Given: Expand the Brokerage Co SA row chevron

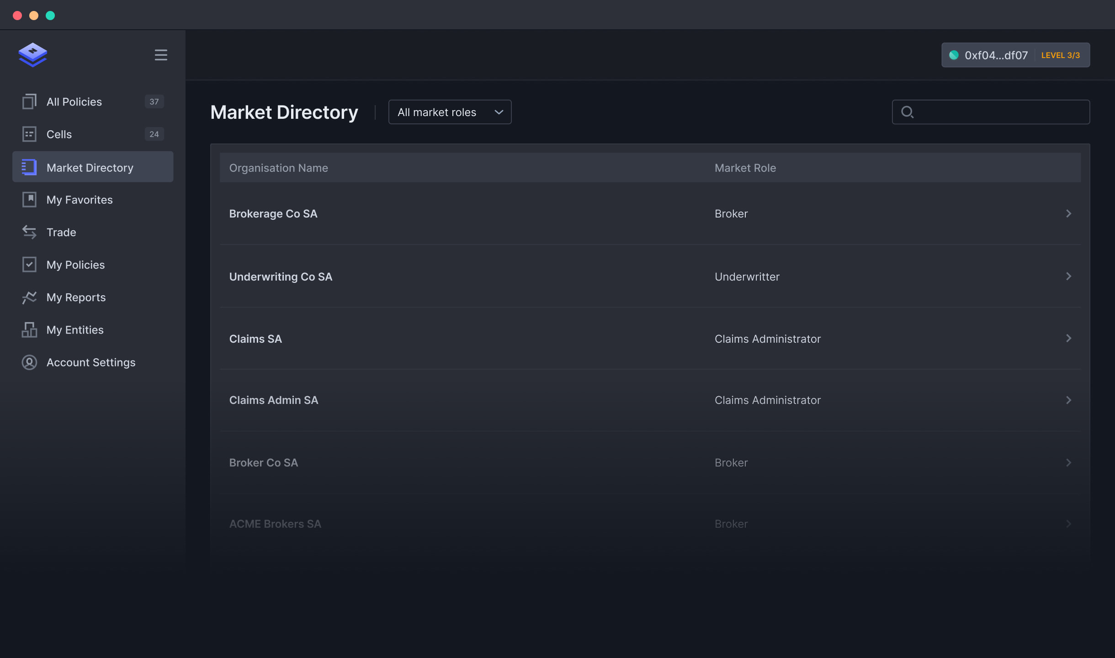Looking at the screenshot, I should (x=1068, y=213).
